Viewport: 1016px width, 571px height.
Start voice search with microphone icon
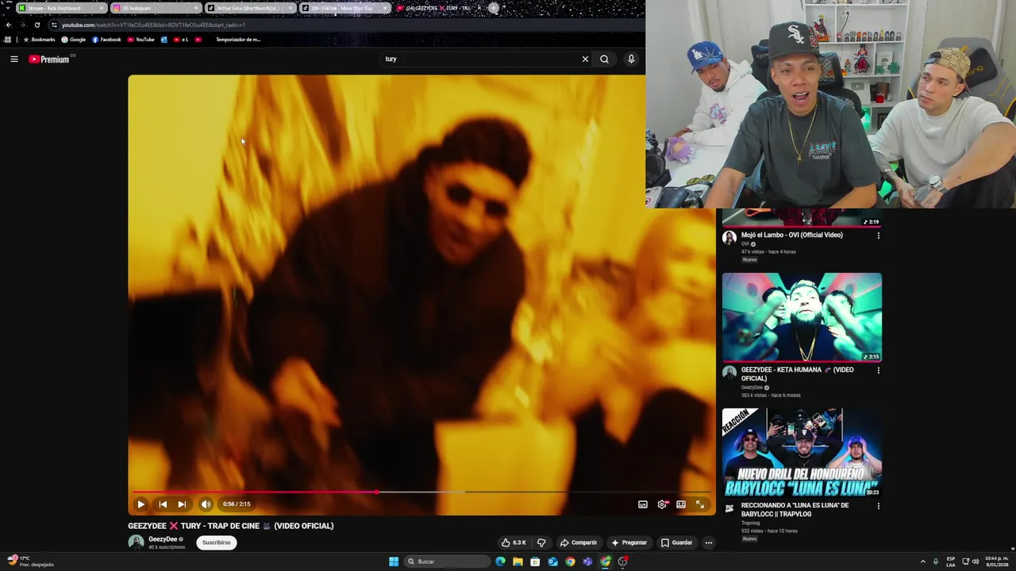[x=631, y=59]
